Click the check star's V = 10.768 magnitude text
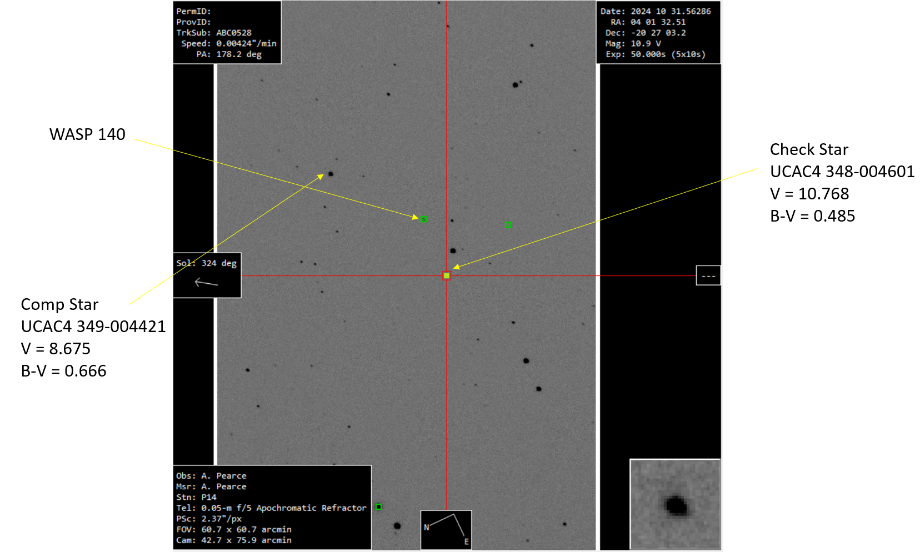This screenshot has width=920, height=552. pos(809,194)
